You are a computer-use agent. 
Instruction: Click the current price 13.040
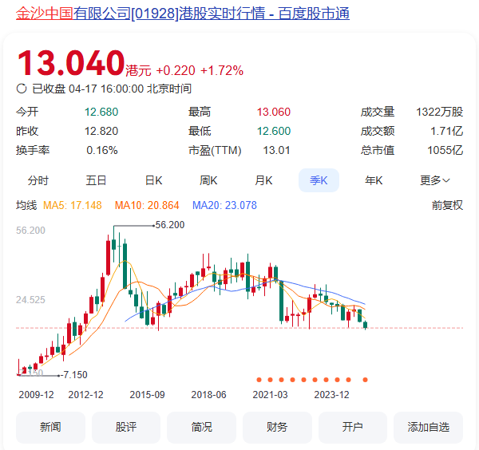point(71,63)
